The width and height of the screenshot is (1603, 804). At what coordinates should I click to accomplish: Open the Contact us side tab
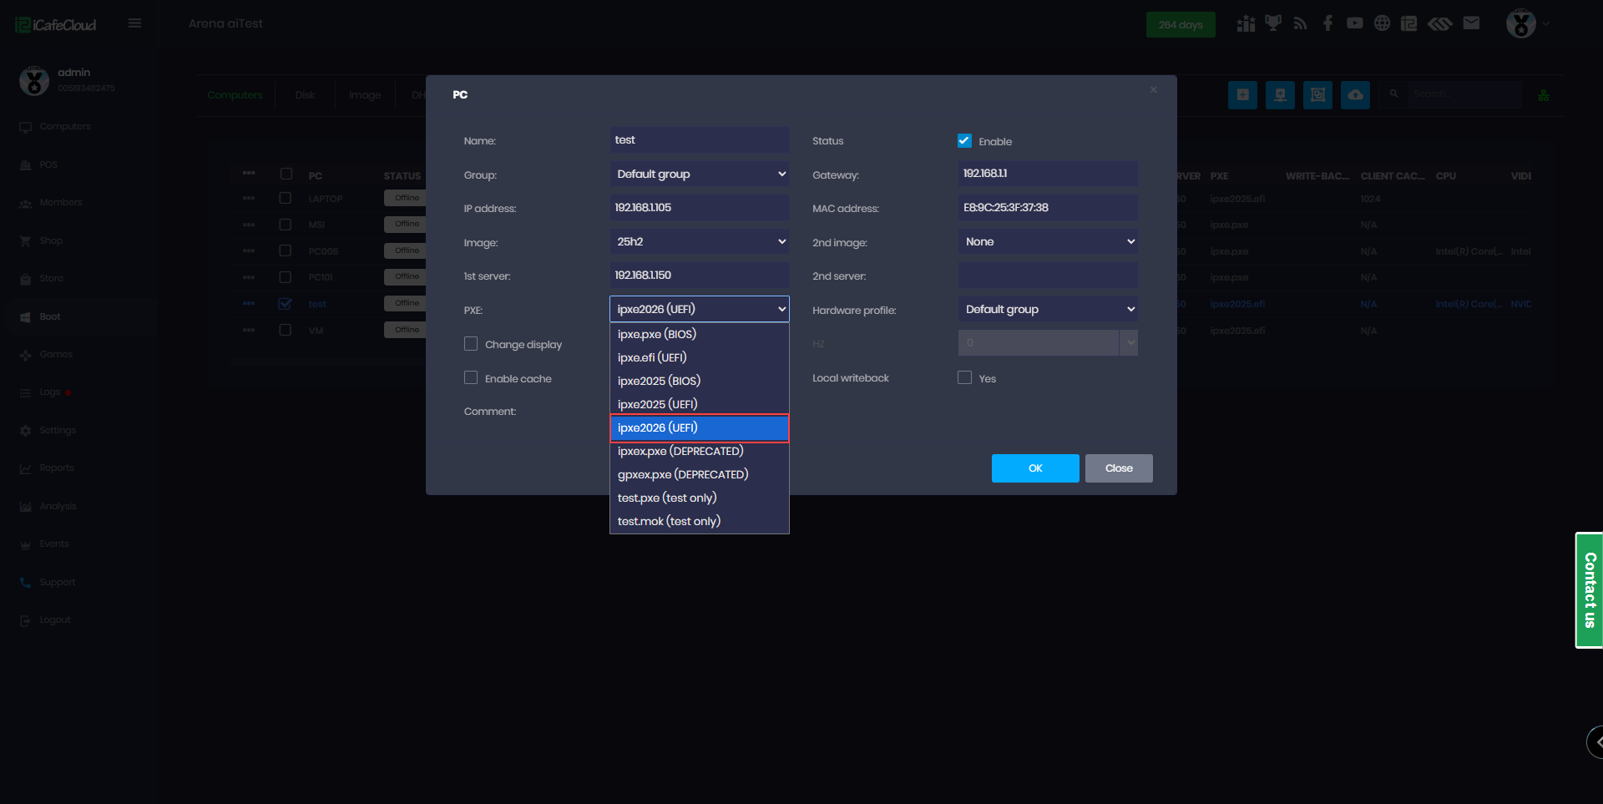coord(1589,590)
